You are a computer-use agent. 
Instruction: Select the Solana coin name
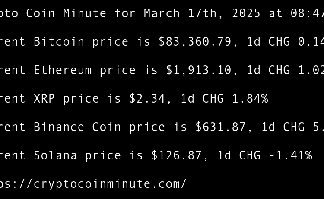coord(55,155)
